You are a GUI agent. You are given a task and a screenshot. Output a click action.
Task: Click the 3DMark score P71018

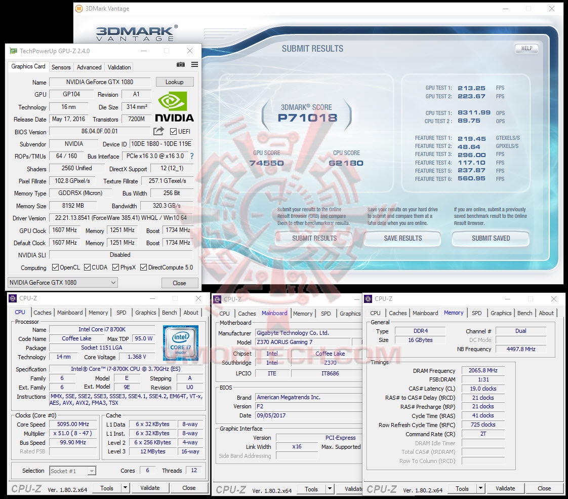307,118
